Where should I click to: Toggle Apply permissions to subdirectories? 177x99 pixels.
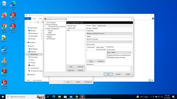coord(108,55)
